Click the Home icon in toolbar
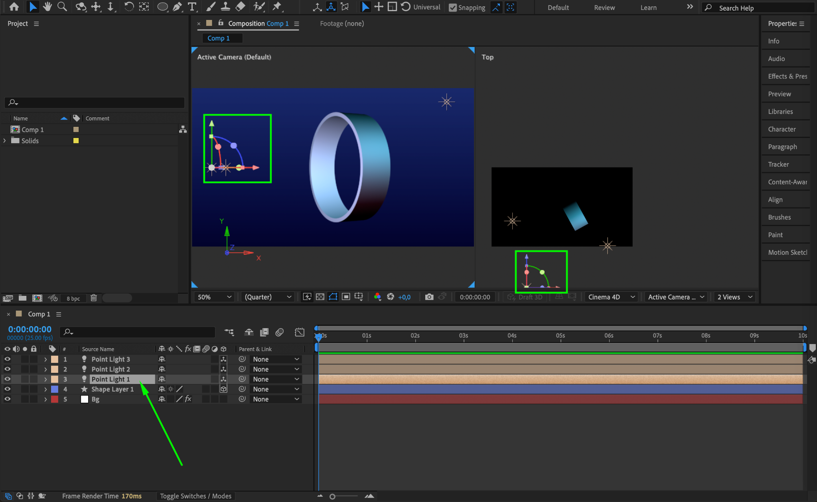817x502 pixels. point(14,6)
